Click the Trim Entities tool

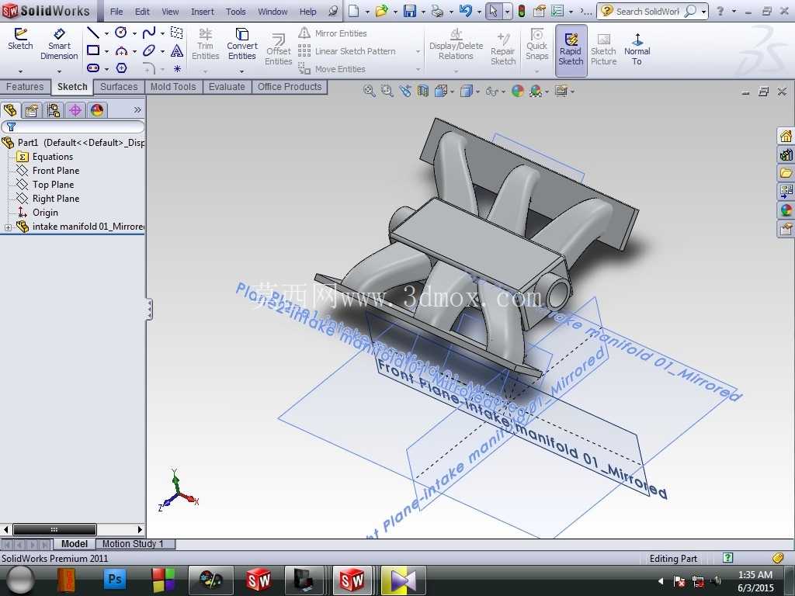pos(205,44)
